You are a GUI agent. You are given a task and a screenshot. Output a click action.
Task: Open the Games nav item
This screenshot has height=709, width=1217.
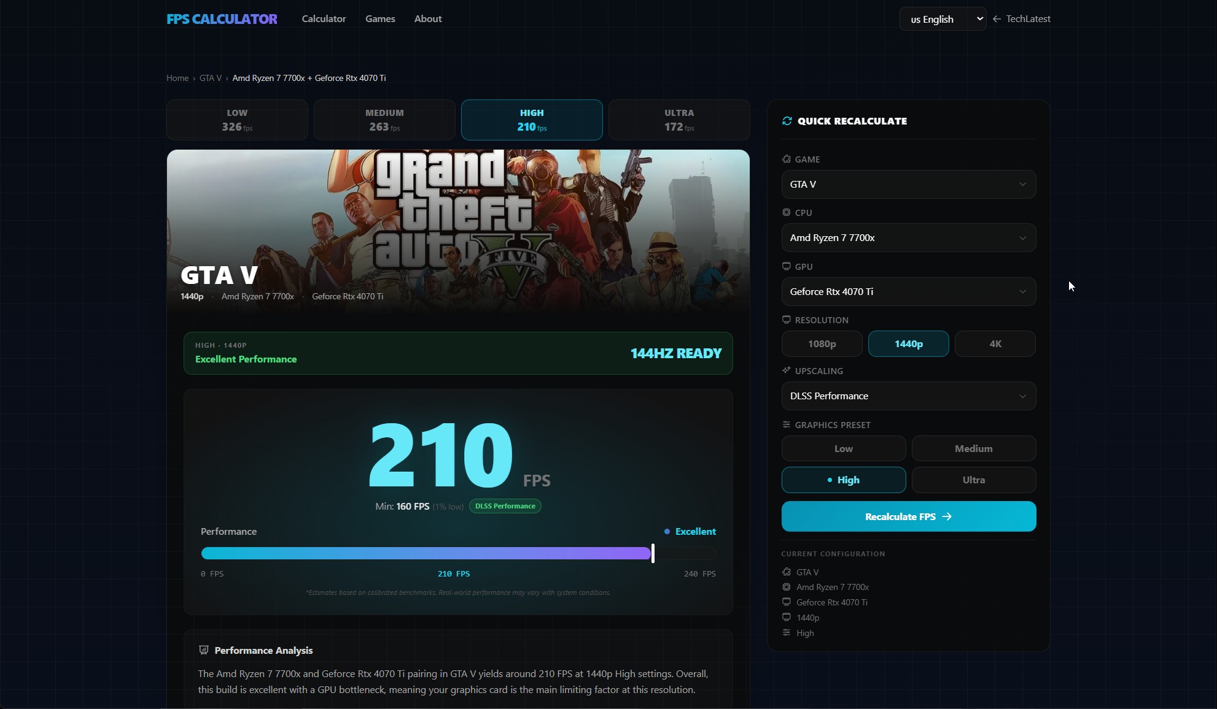[380, 19]
